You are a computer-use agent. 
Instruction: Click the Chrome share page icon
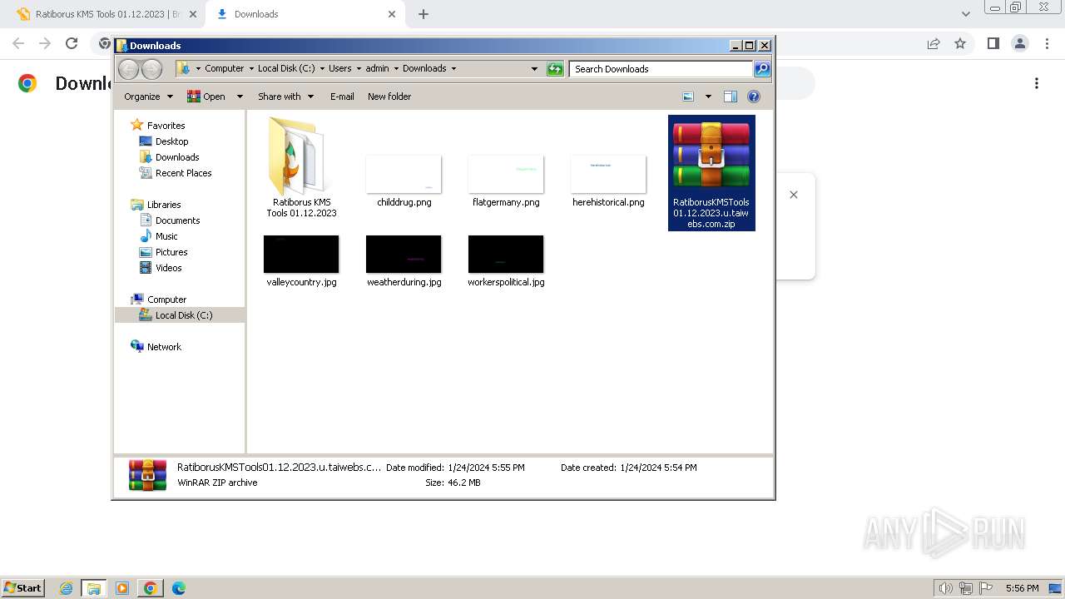coord(934,43)
